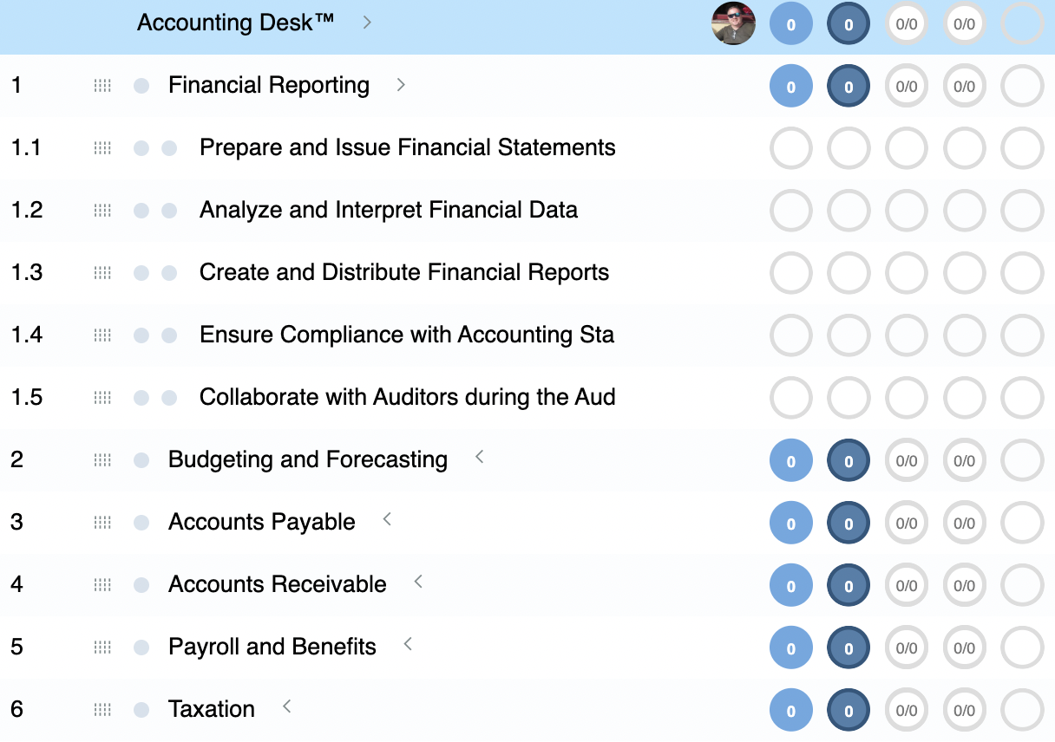
Task: Click the blue dot indicator beside Budgeting and Forecasting
Action: click(141, 460)
